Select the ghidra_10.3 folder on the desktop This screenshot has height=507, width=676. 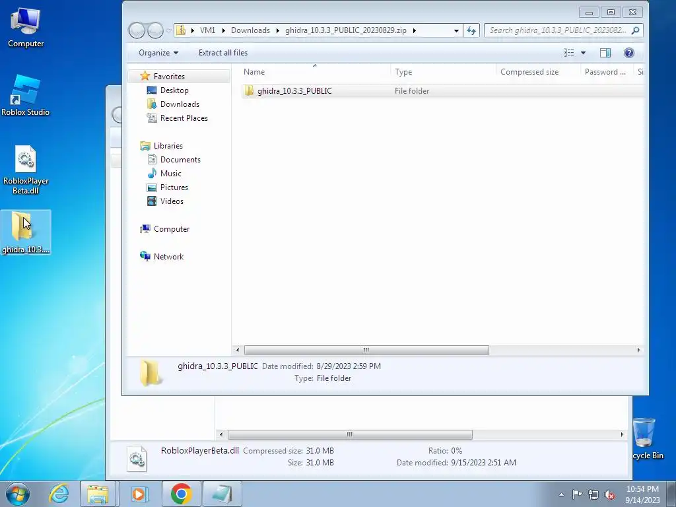(26, 232)
